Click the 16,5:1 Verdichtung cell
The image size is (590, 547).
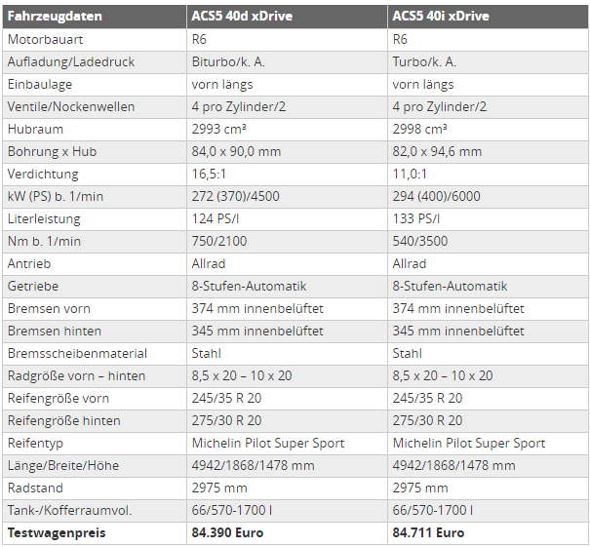tap(209, 174)
